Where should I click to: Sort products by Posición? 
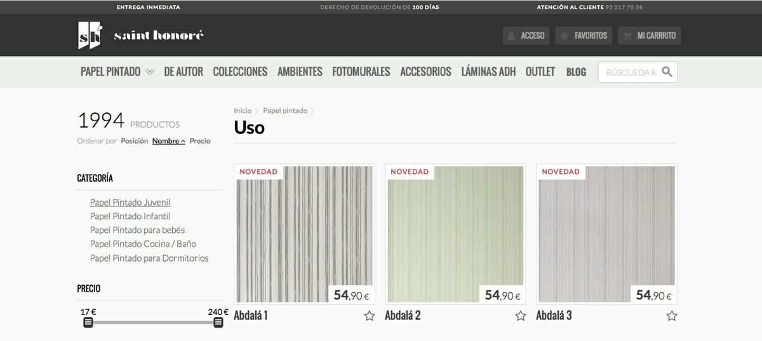click(134, 141)
